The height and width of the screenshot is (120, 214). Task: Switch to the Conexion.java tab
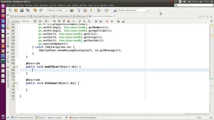63,16
